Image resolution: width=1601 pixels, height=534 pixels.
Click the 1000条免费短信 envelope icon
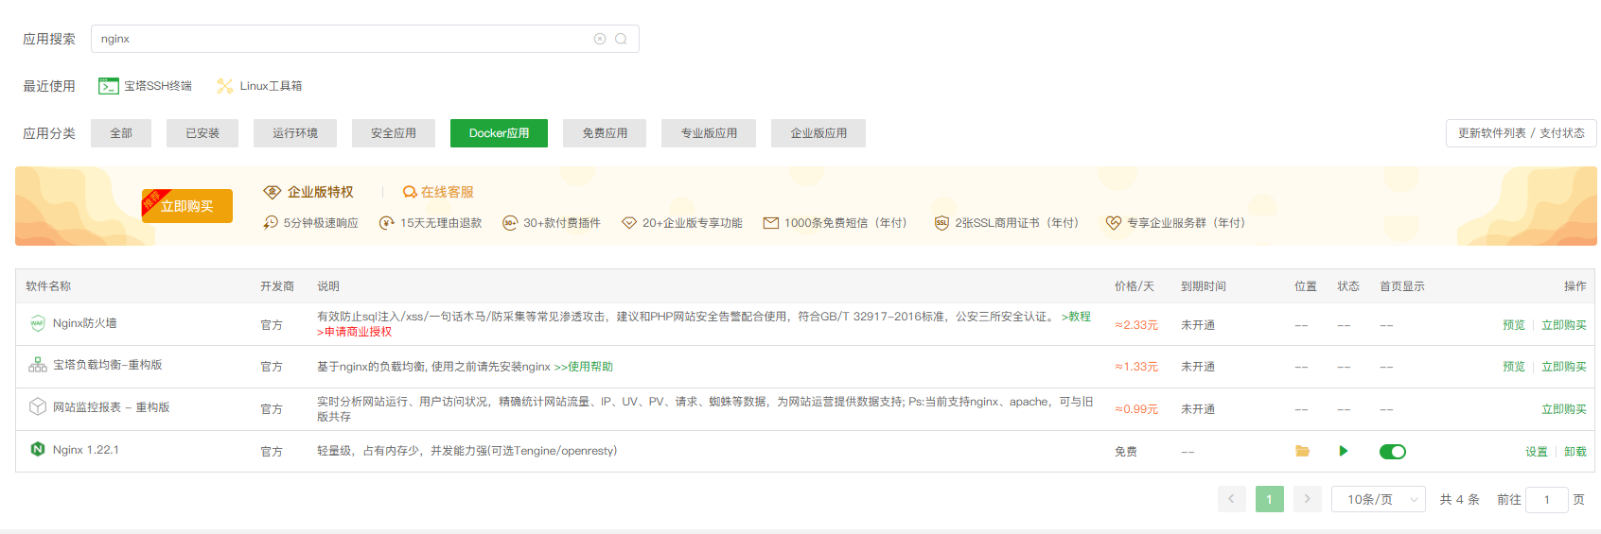(771, 223)
